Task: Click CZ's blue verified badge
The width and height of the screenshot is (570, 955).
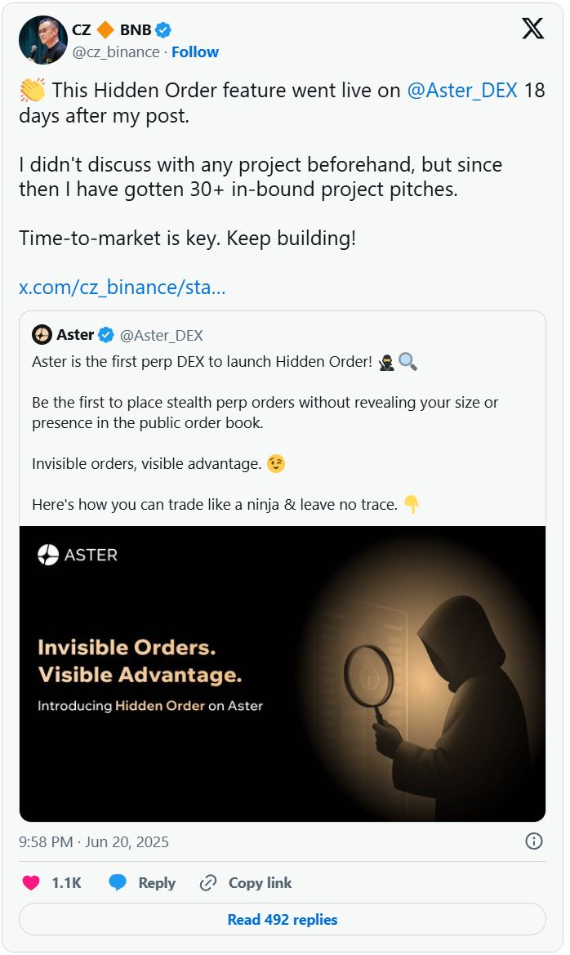Action: click(163, 30)
